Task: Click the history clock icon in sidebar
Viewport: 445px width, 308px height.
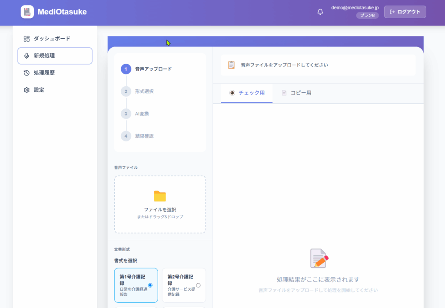Action: 27,73
